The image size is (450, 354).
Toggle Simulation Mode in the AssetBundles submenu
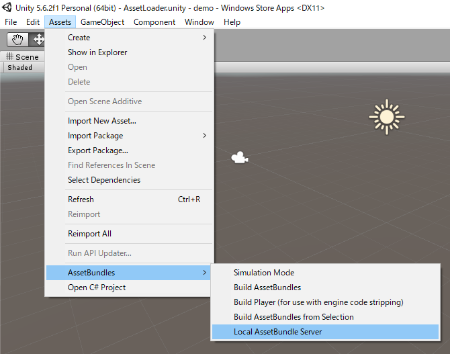(326, 273)
